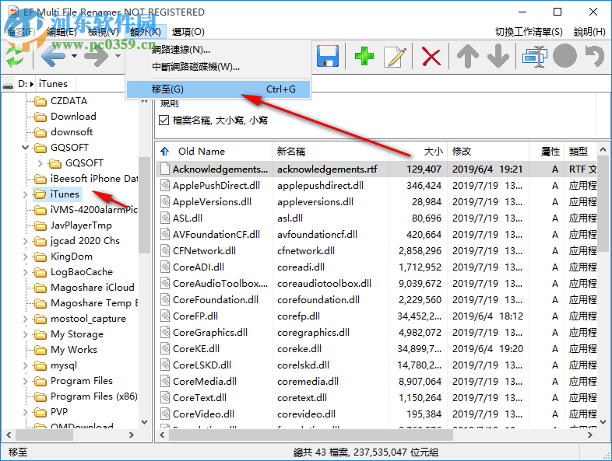
Task: Click the file icon of CoreMedia.dll
Action: 166,381
